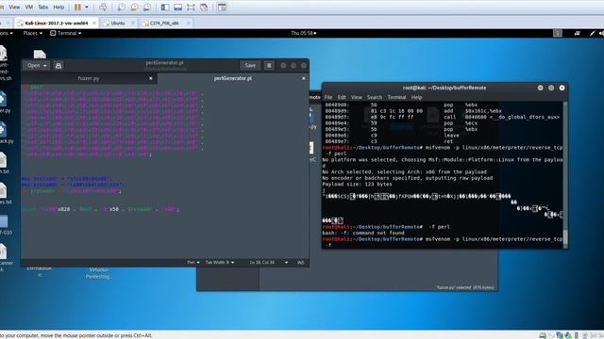604x339 pixels.
Task: Expand the Places menu in the Kali top bar
Action: click(32, 34)
